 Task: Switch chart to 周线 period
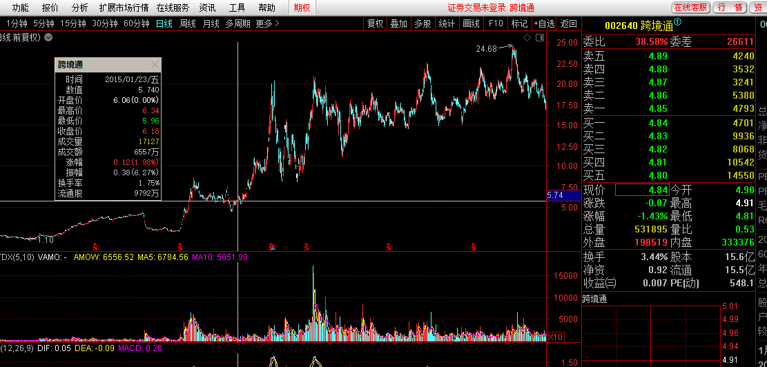tap(187, 23)
